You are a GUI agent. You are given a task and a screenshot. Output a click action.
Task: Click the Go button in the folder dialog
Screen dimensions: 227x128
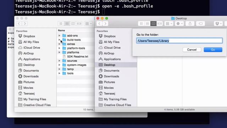213,50
